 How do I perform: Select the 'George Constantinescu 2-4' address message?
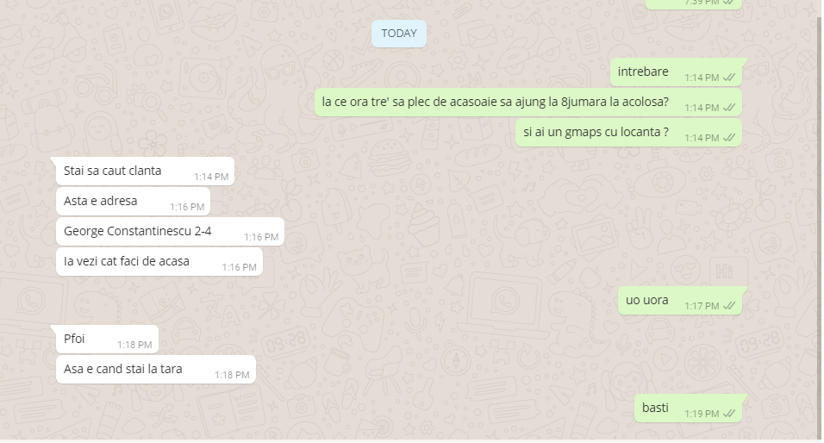coord(170,232)
